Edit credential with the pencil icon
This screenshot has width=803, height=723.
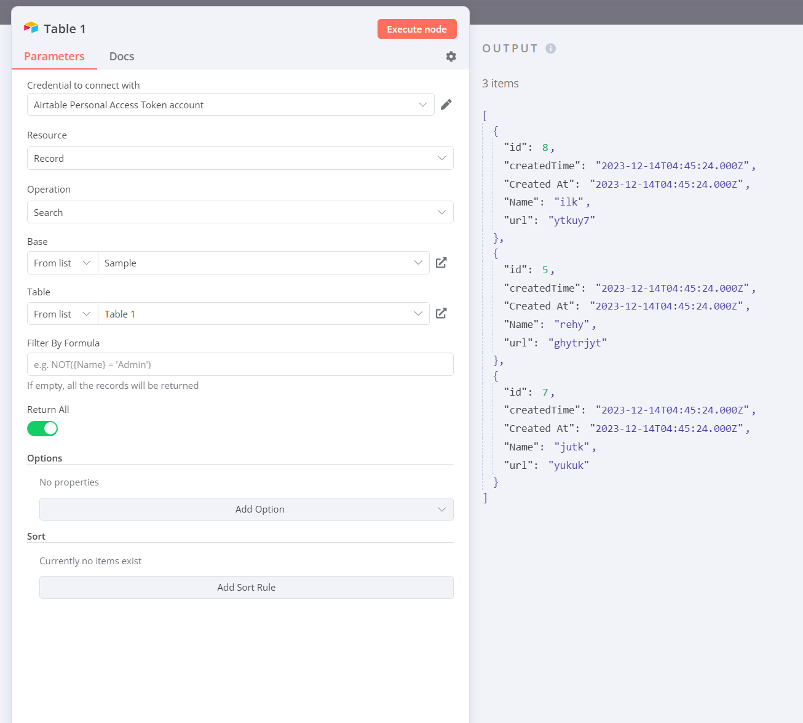446,105
